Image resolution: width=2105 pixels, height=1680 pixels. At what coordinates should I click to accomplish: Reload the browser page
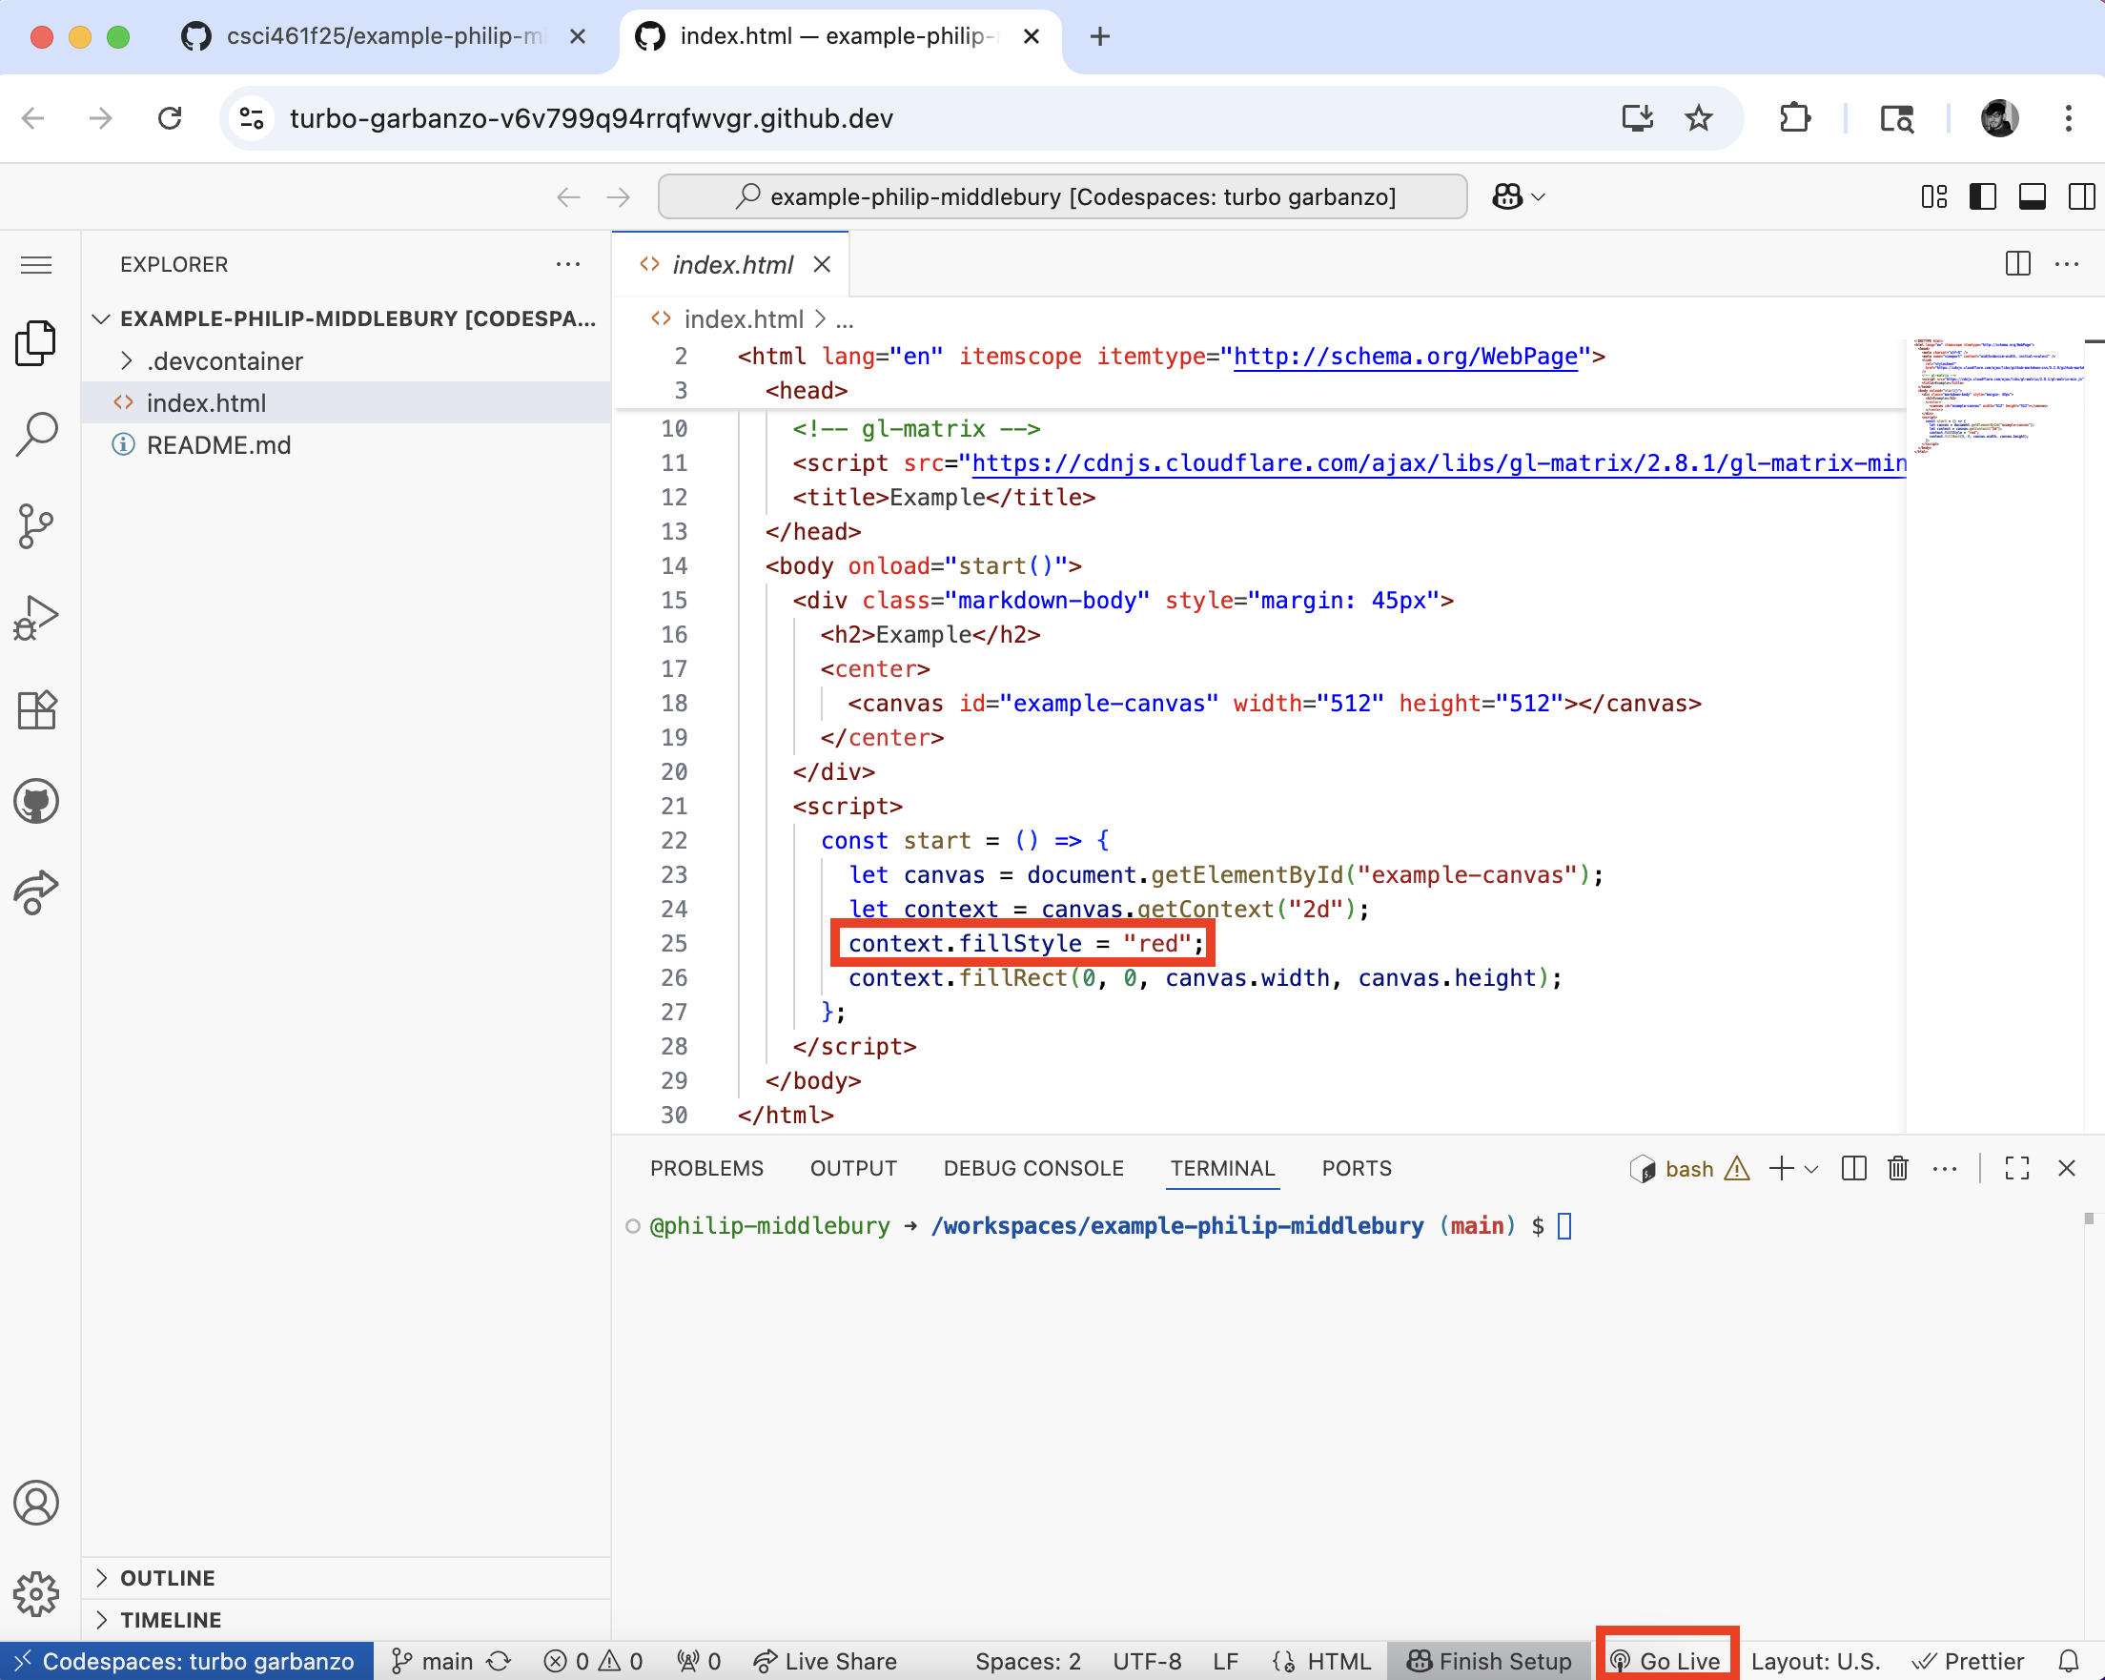coord(170,118)
